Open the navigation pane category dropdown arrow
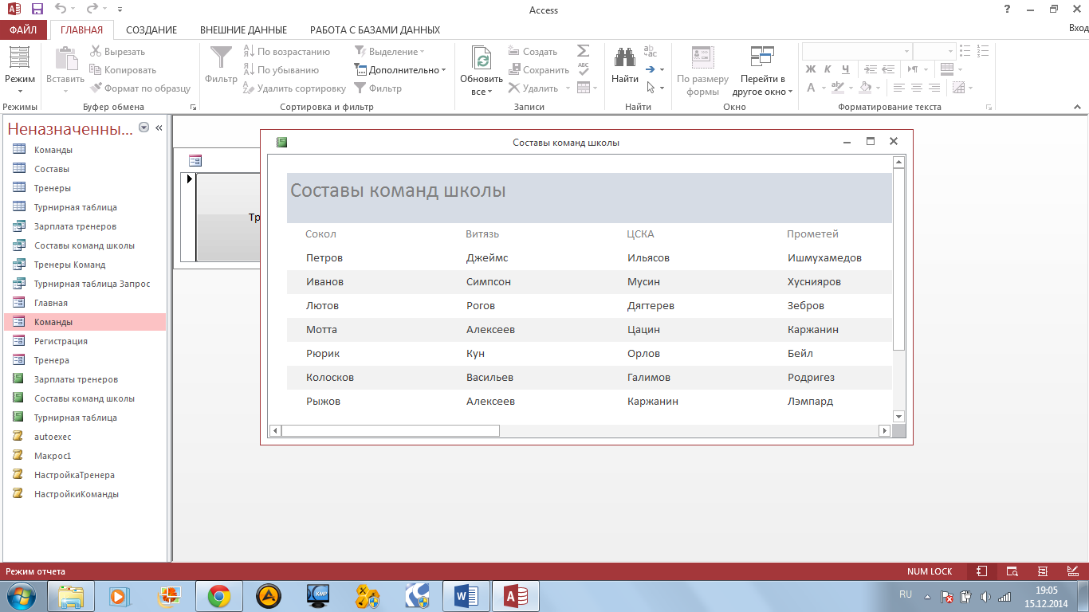This screenshot has width=1089, height=612. (143, 127)
